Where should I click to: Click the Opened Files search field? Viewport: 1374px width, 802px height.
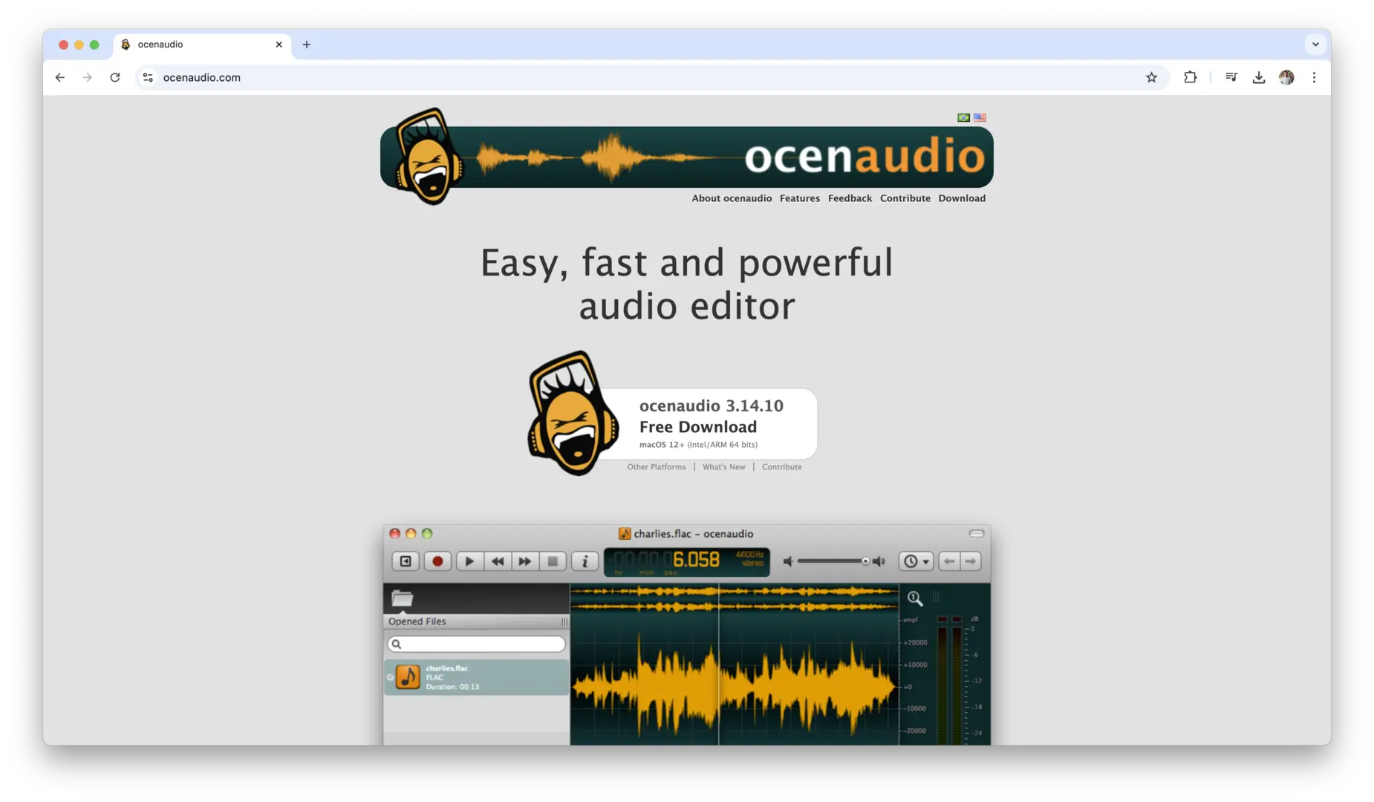click(x=476, y=644)
